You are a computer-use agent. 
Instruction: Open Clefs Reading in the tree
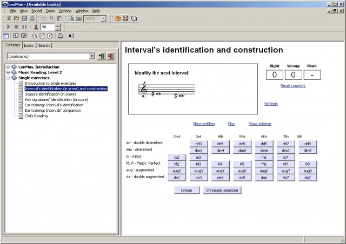(x=36, y=116)
